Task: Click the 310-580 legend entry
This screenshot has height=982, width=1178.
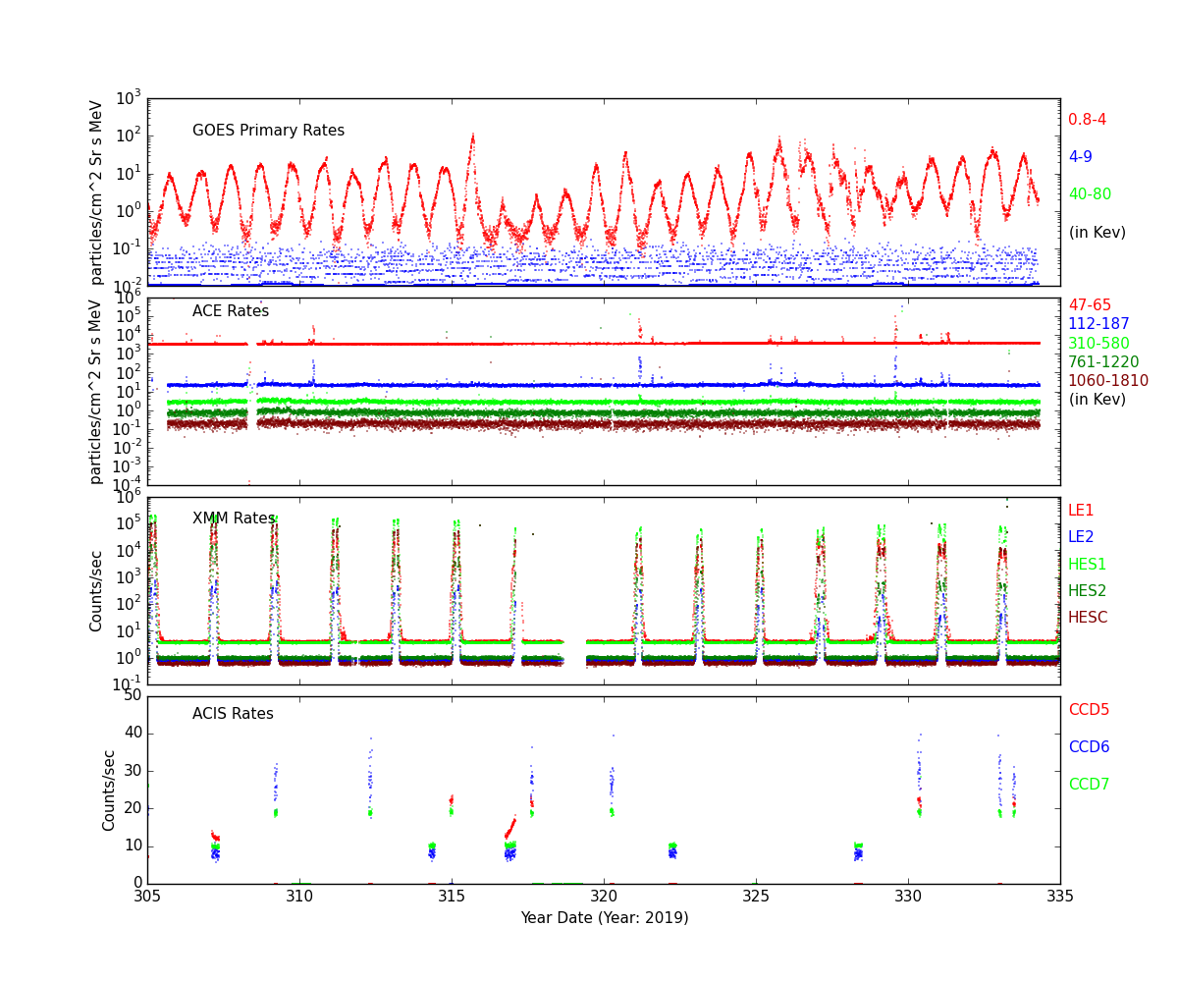Action: pyautogui.click(x=1098, y=344)
